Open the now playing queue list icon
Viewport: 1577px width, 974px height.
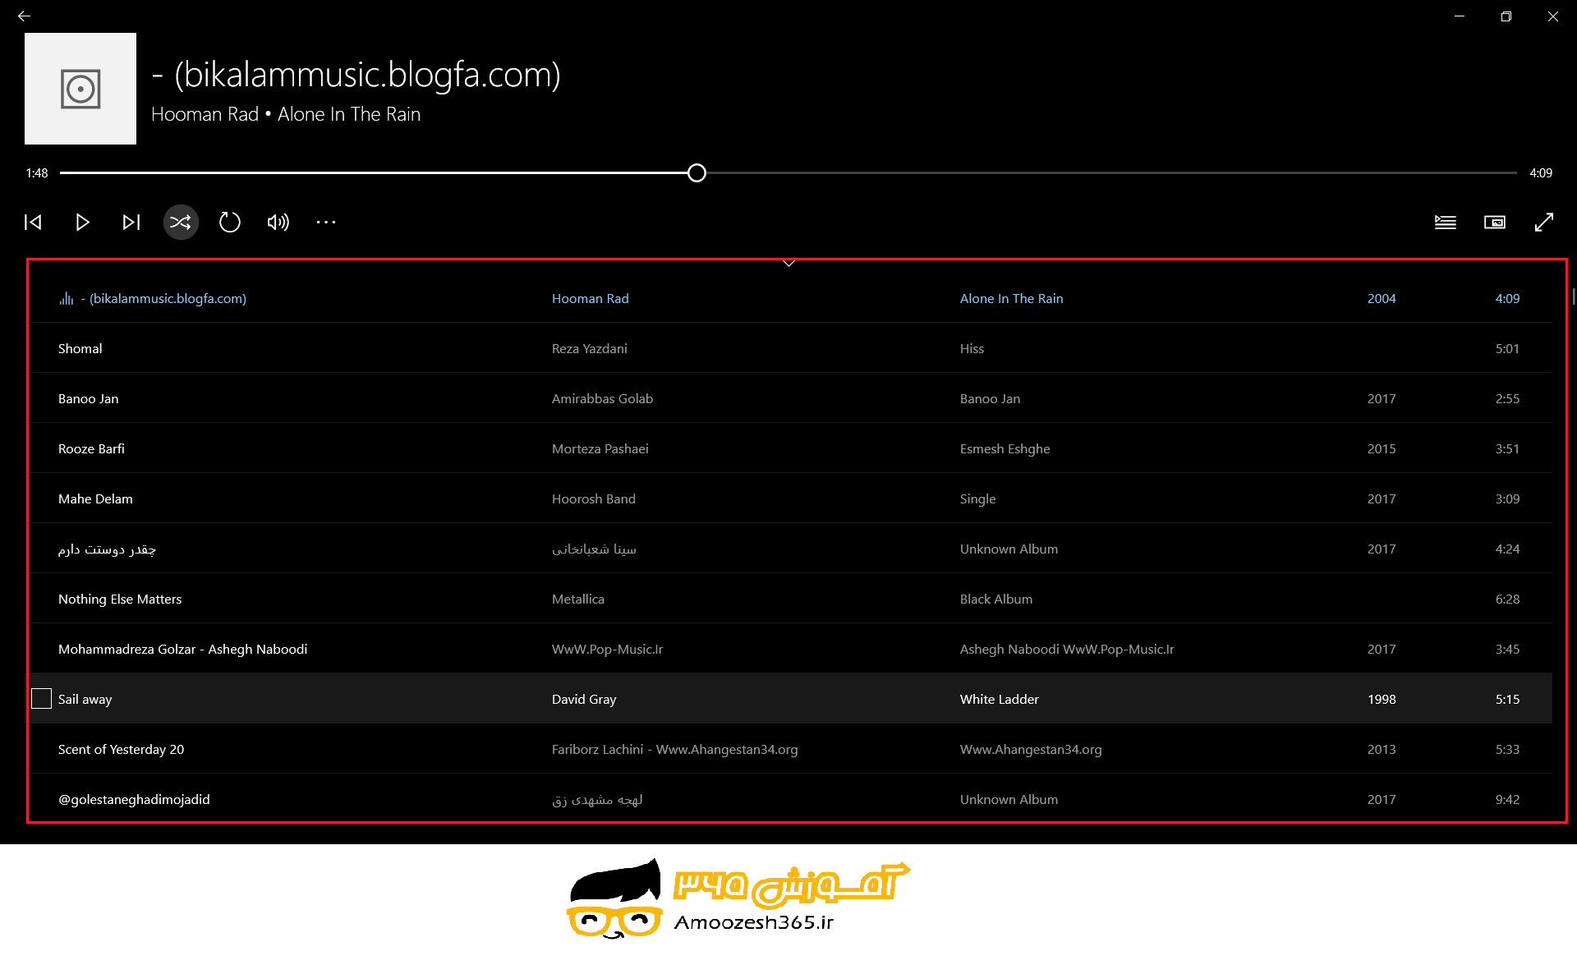1445,222
